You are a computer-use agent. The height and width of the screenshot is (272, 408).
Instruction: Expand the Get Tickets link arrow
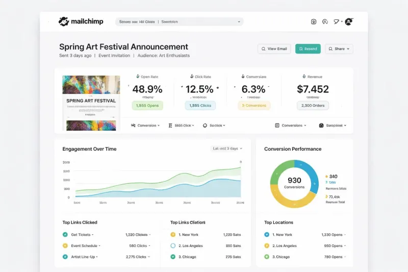click(93, 235)
